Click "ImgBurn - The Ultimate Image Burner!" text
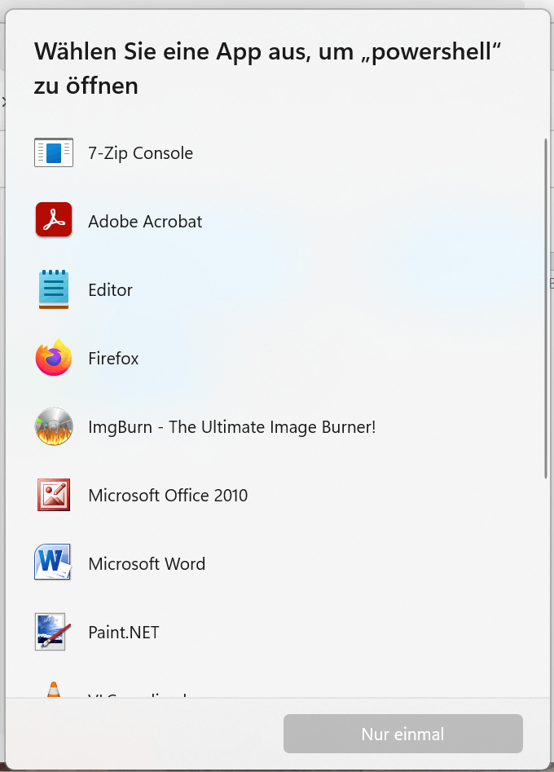 (x=231, y=427)
